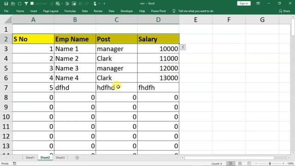Switch to Page Break Preview icon
Viewport: 295px width, 166px height.
[x=249, y=163]
